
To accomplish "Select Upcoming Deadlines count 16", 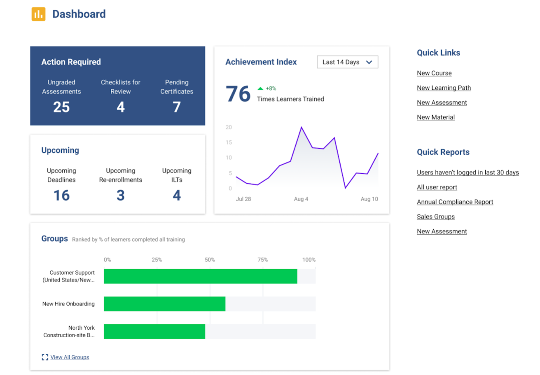I will pyautogui.click(x=61, y=195).
